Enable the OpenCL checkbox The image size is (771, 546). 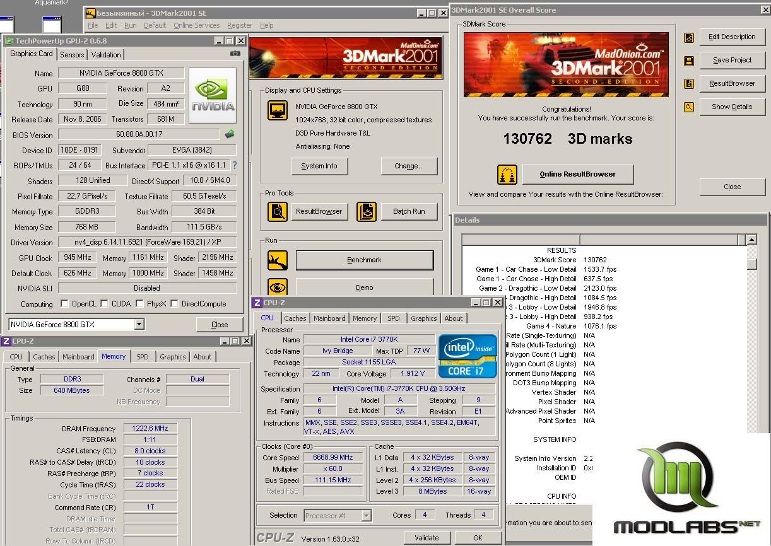pos(64,304)
